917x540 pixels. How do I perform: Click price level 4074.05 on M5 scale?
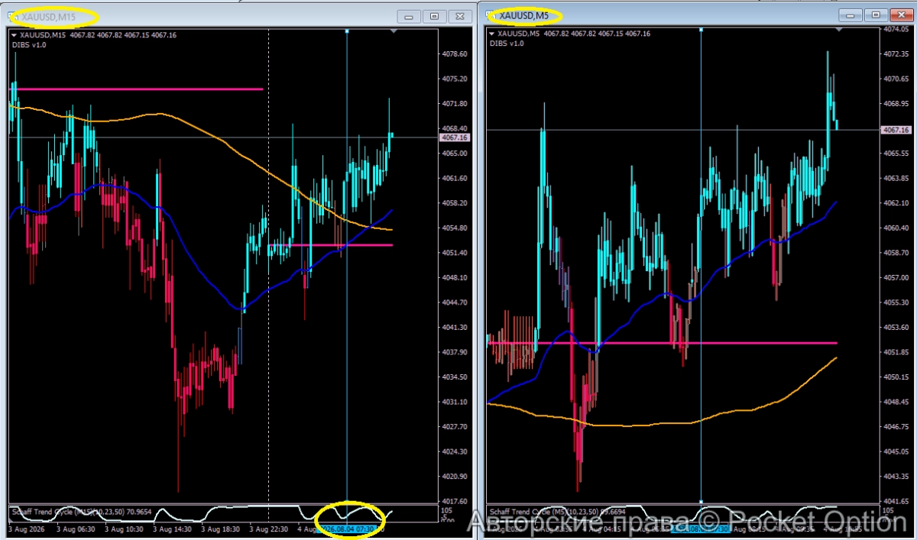click(x=895, y=29)
